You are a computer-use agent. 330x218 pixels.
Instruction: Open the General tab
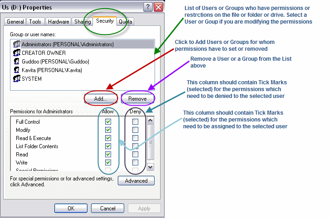pos(15,22)
